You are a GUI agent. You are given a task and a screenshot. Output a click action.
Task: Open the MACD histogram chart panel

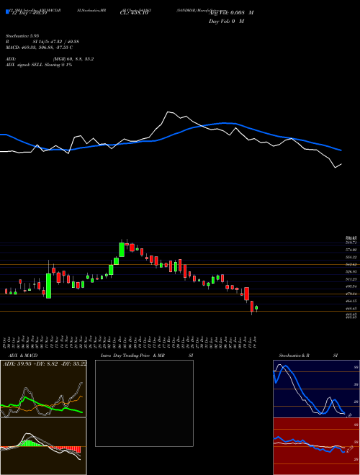coord(43,446)
